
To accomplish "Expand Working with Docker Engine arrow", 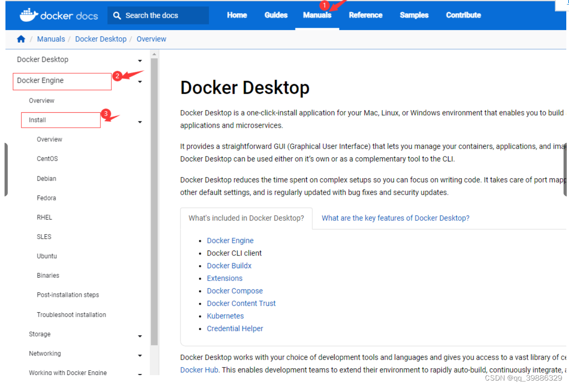I will (x=140, y=374).
